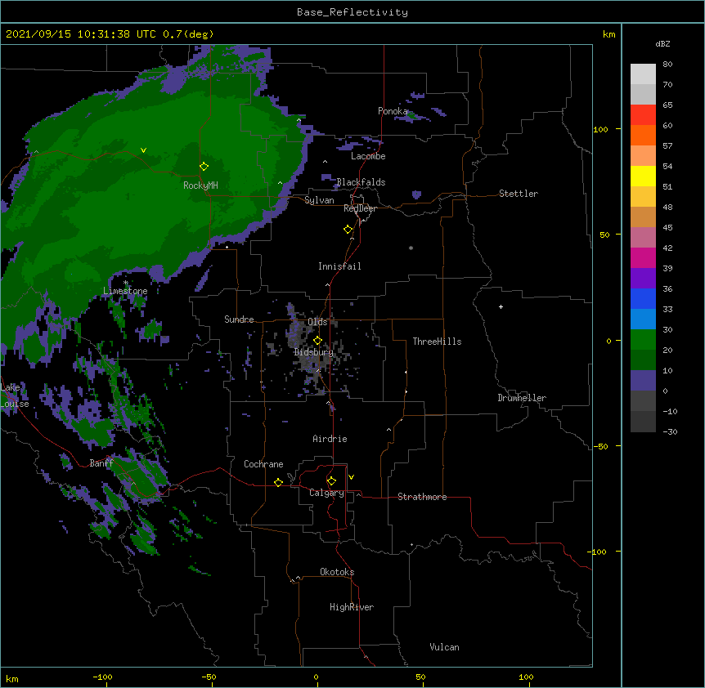
Task: Click the yellow marker below Cochrane
Action: (x=278, y=482)
